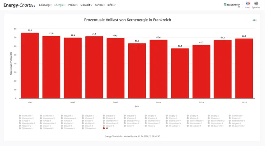The width and height of the screenshot is (265, 146).
Task: Toggle the Flamanville 3 legend entry
Action: click(48, 123)
